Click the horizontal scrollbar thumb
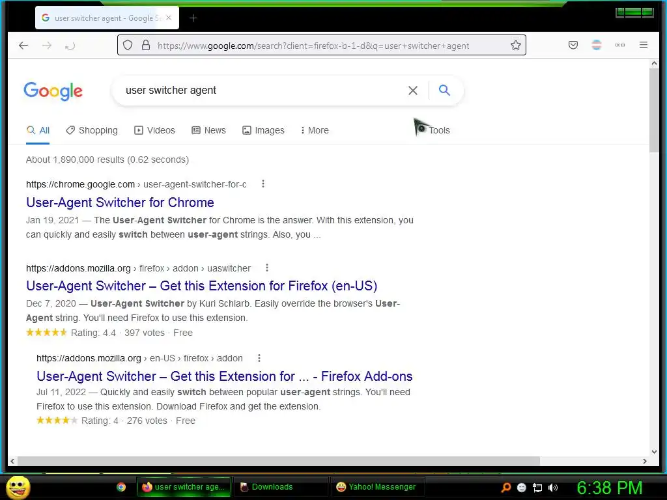Image resolution: width=667 pixels, height=500 pixels. 279,461
